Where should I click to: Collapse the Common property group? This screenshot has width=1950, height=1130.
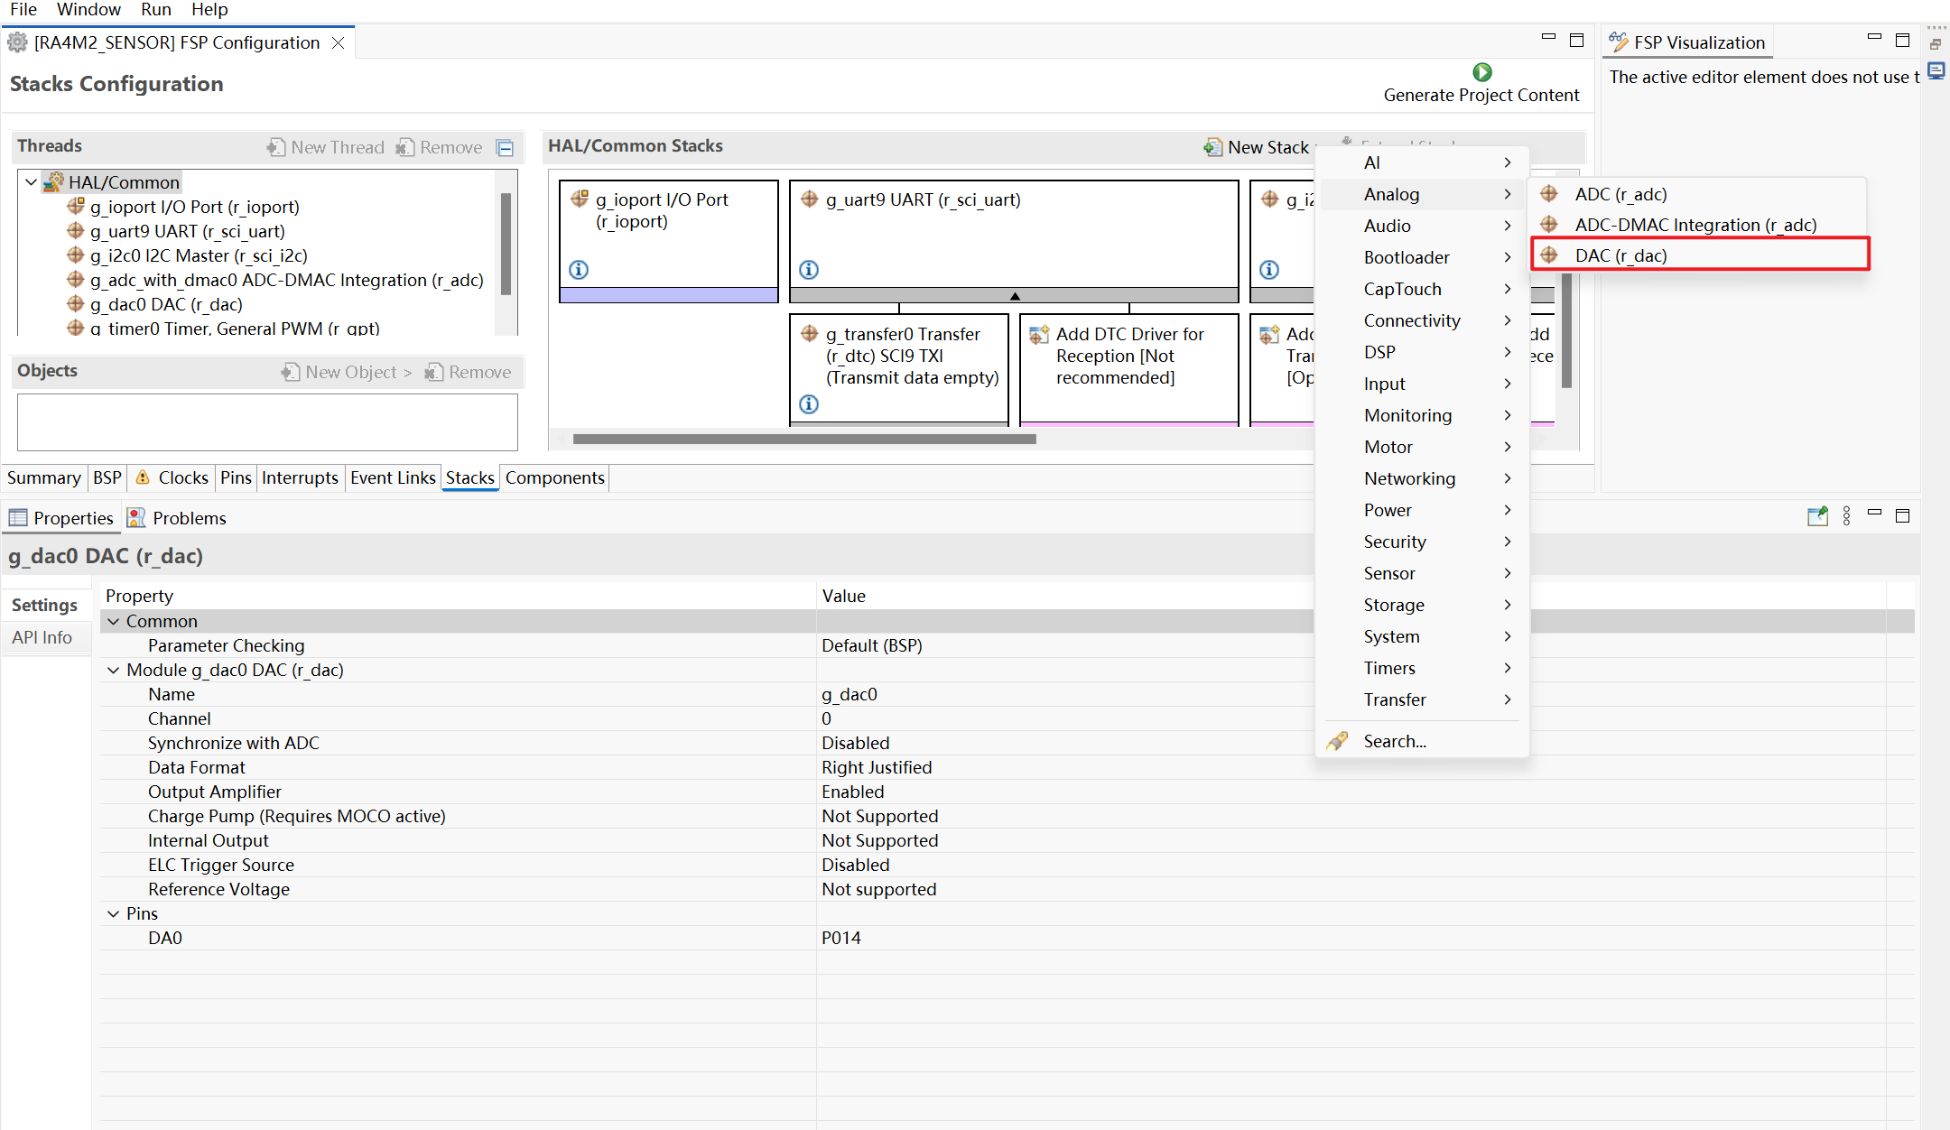[114, 621]
